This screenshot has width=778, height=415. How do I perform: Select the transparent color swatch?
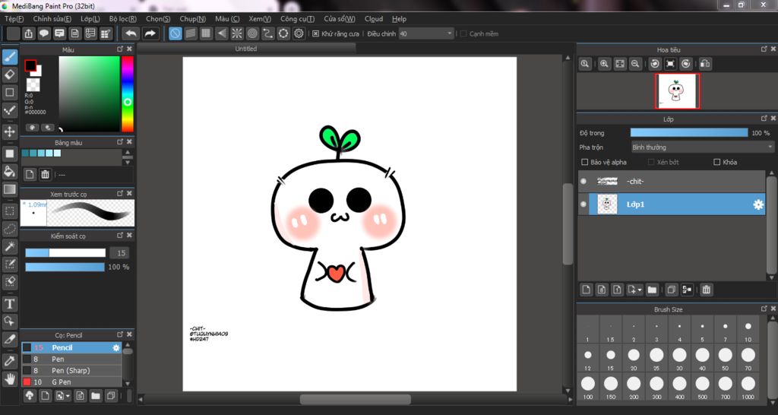tap(33, 85)
